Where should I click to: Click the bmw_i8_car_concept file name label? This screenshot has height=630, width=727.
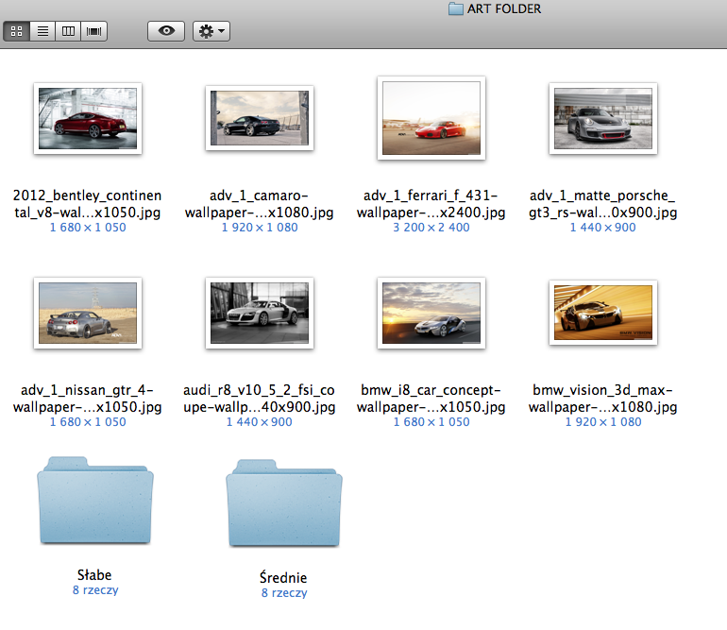pyautogui.click(x=431, y=399)
